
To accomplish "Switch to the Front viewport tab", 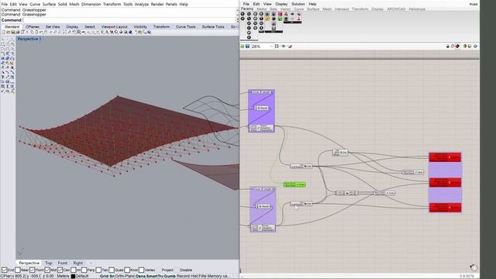I will point(62,263).
